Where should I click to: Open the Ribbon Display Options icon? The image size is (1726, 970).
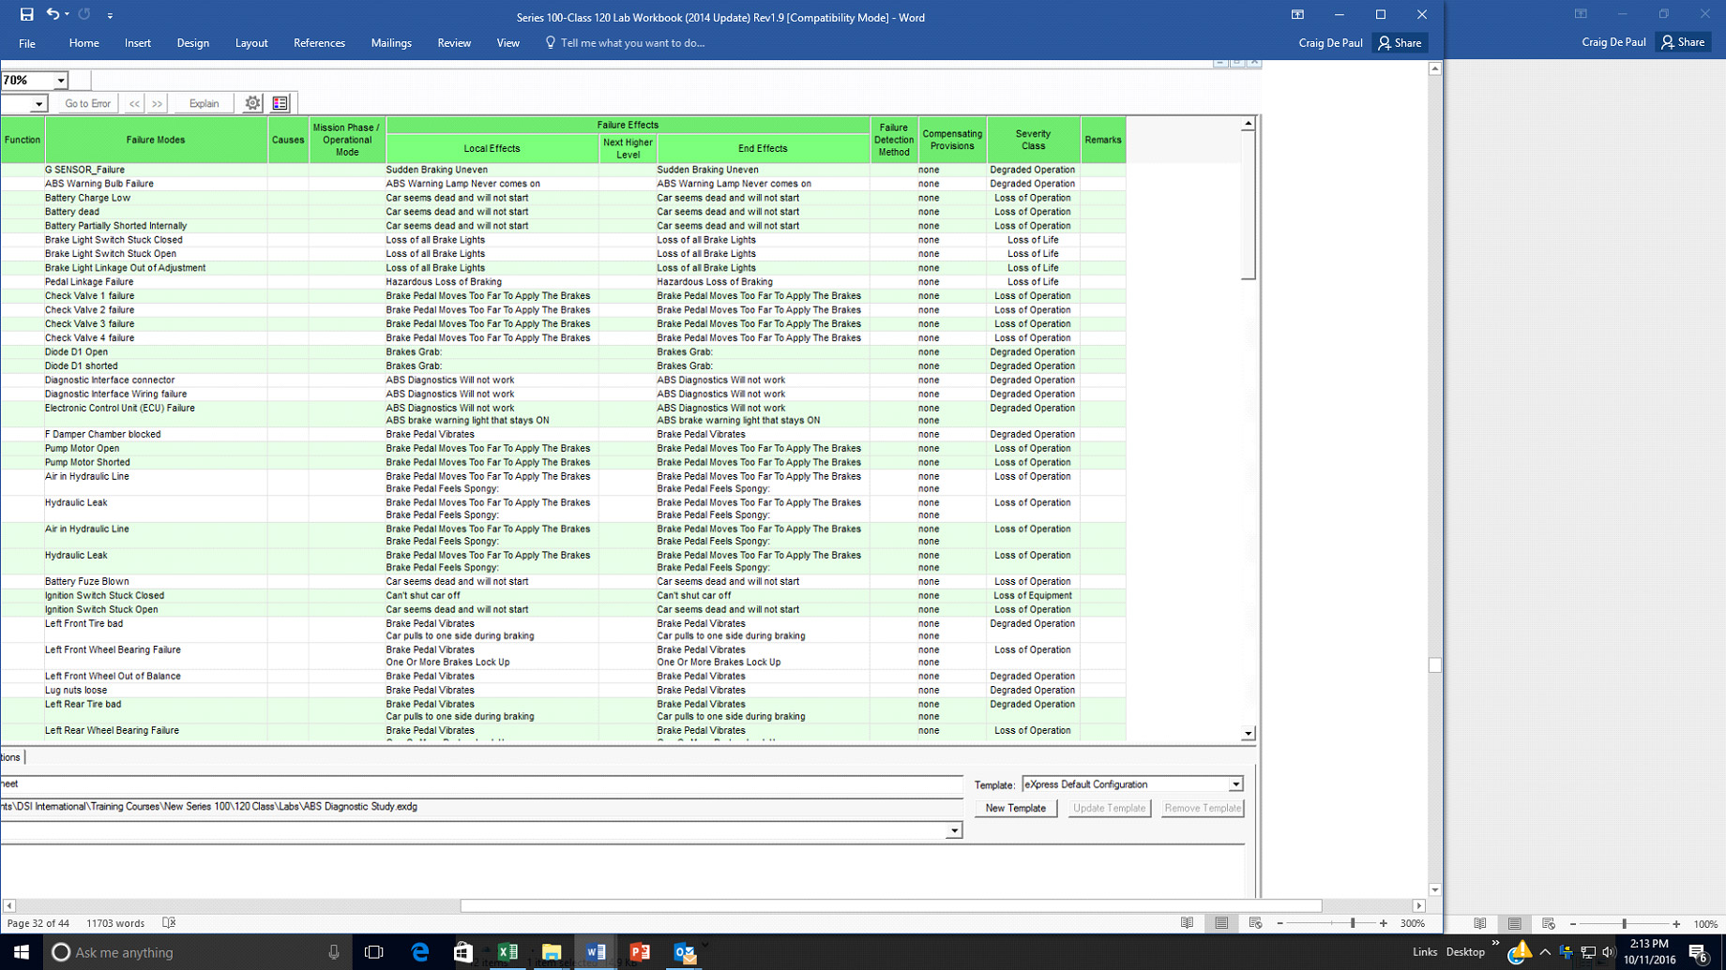pyautogui.click(x=1297, y=15)
